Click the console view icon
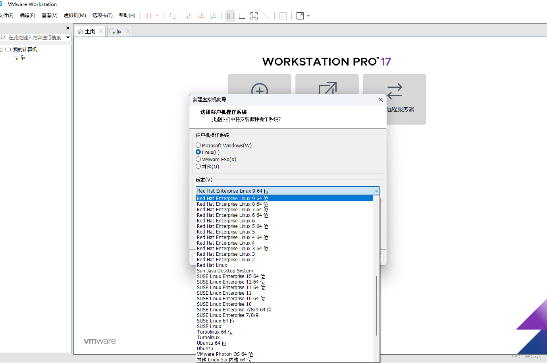Viewport: 547px width, 363px height. [283, 16]
